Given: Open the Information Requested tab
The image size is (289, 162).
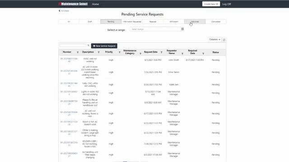Looking at the screenshot, I should [132, 22].
